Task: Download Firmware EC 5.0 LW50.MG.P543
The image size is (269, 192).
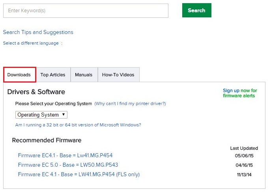Action: pos(68,165)
